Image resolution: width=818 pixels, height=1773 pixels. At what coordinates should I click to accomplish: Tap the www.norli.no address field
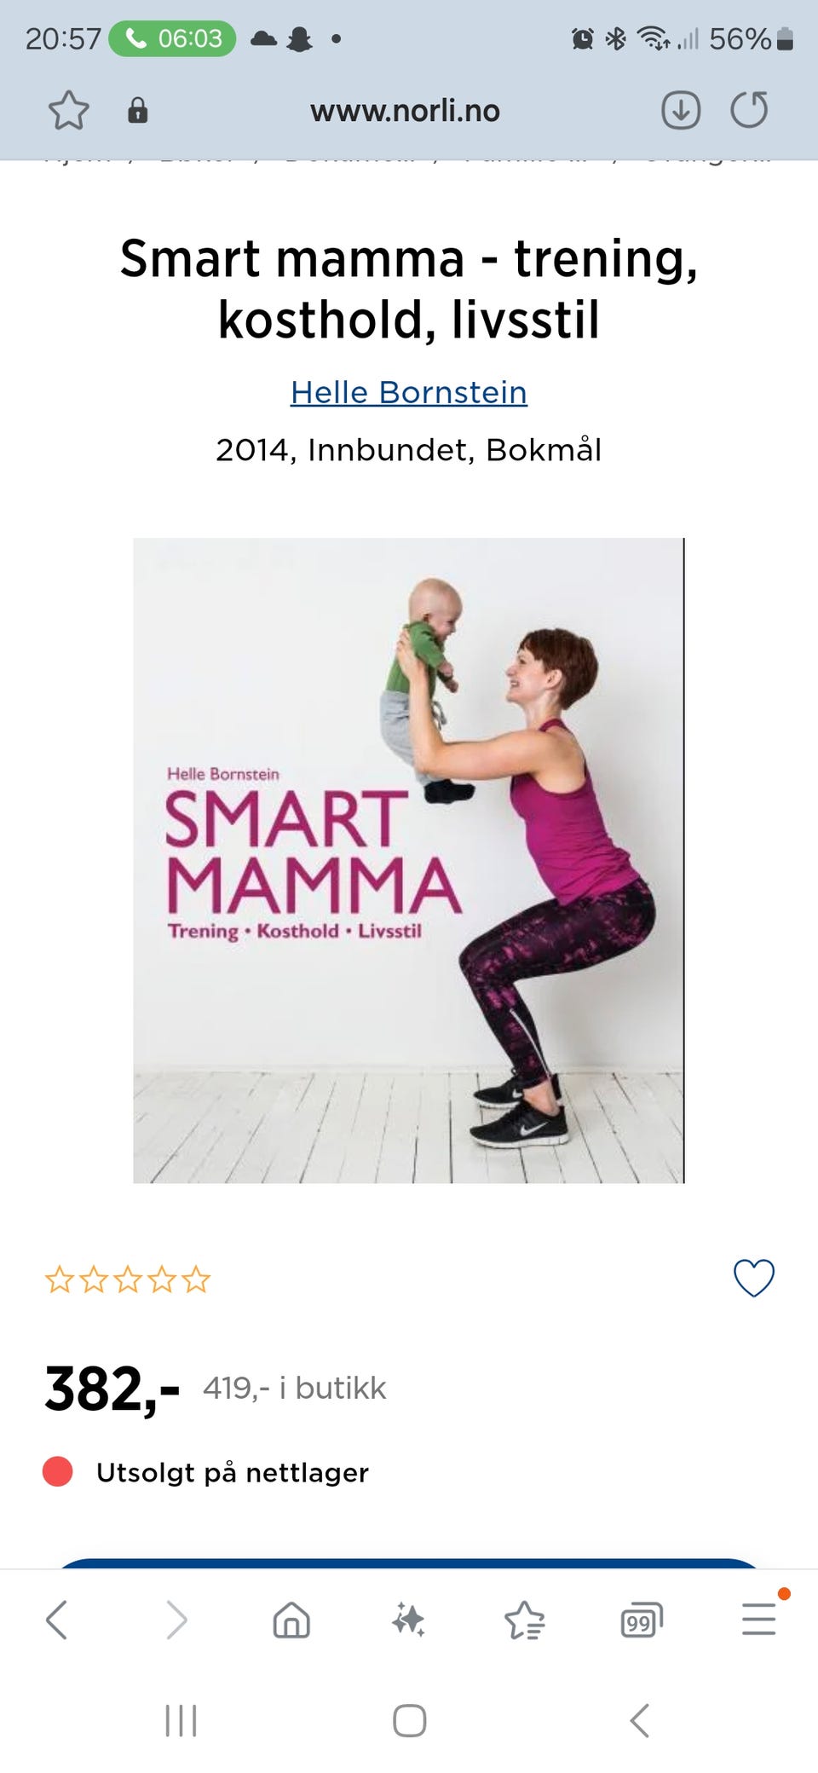[405, 111]
